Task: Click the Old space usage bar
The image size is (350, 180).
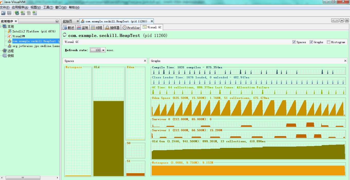Action: coord(109,138)
